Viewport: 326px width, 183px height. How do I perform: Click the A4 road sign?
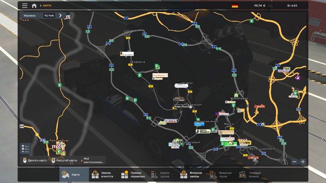(x=22, y=126)
